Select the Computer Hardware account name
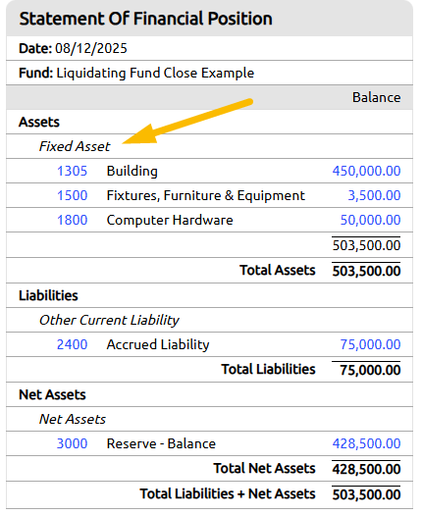 click(170, 220)
